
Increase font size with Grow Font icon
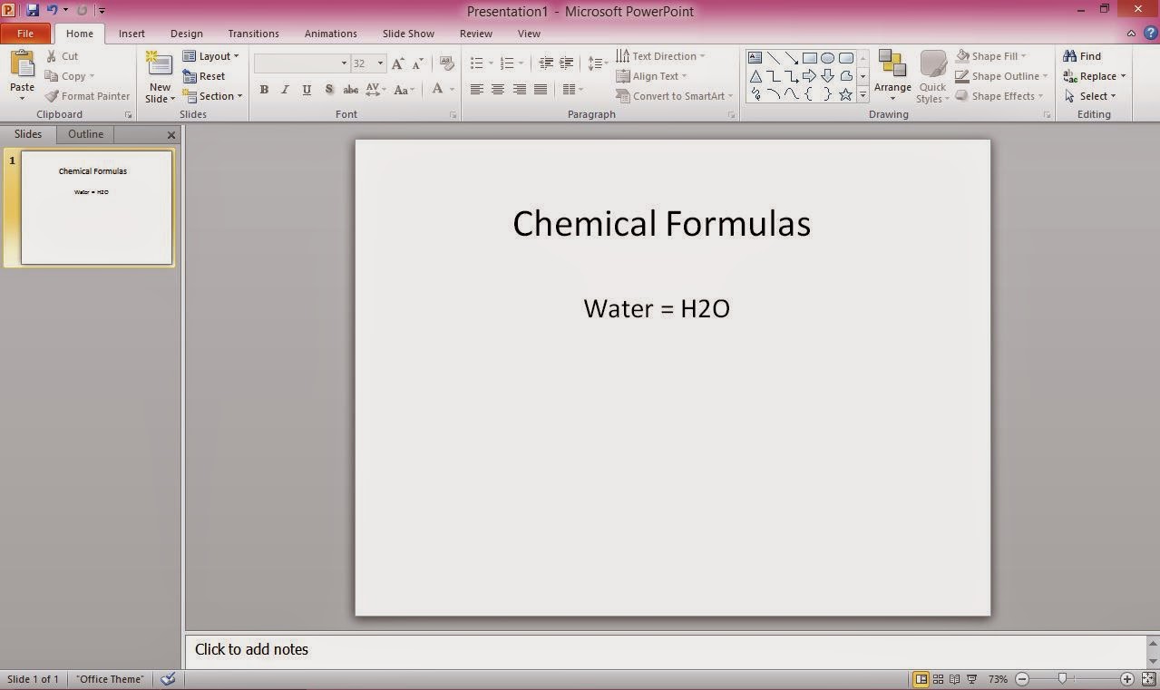pyautogui.click(x=397, y=63)
